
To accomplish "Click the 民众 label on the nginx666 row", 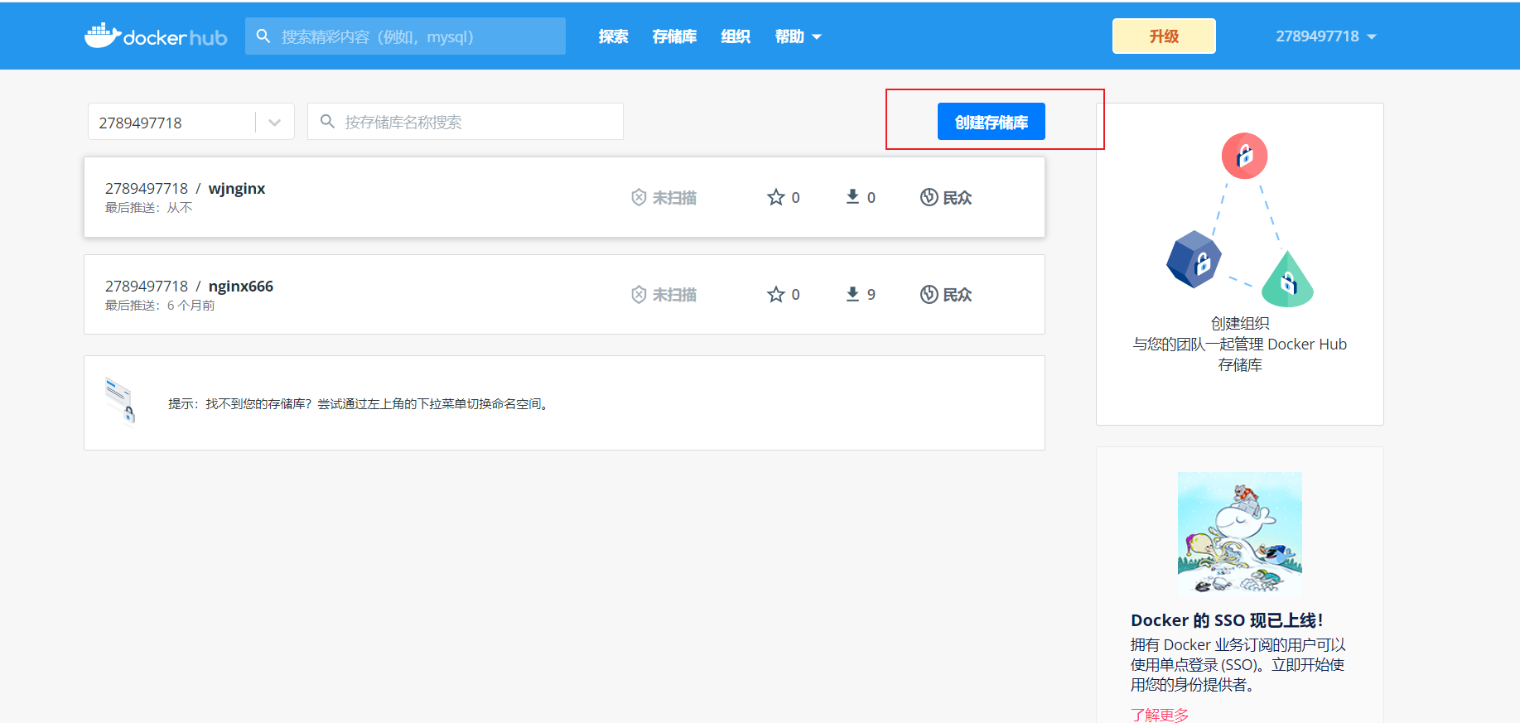I will pos(958,295).
